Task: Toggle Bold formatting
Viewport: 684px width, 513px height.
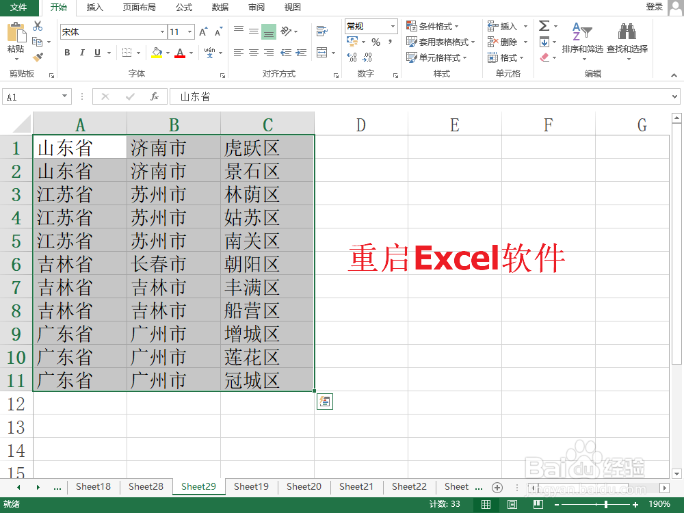Action: (x=67, y=53)
